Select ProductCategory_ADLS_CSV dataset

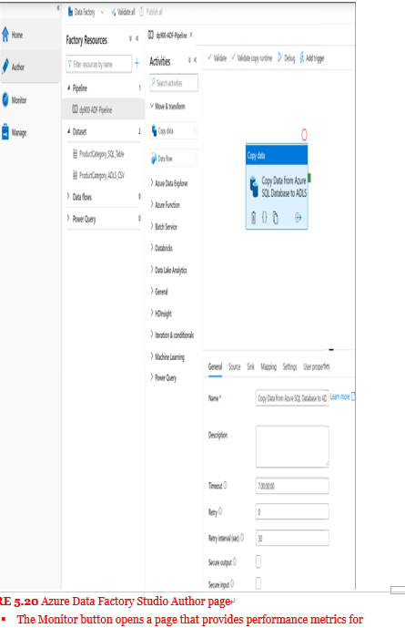pyautogui.click(x=98, y=175)
